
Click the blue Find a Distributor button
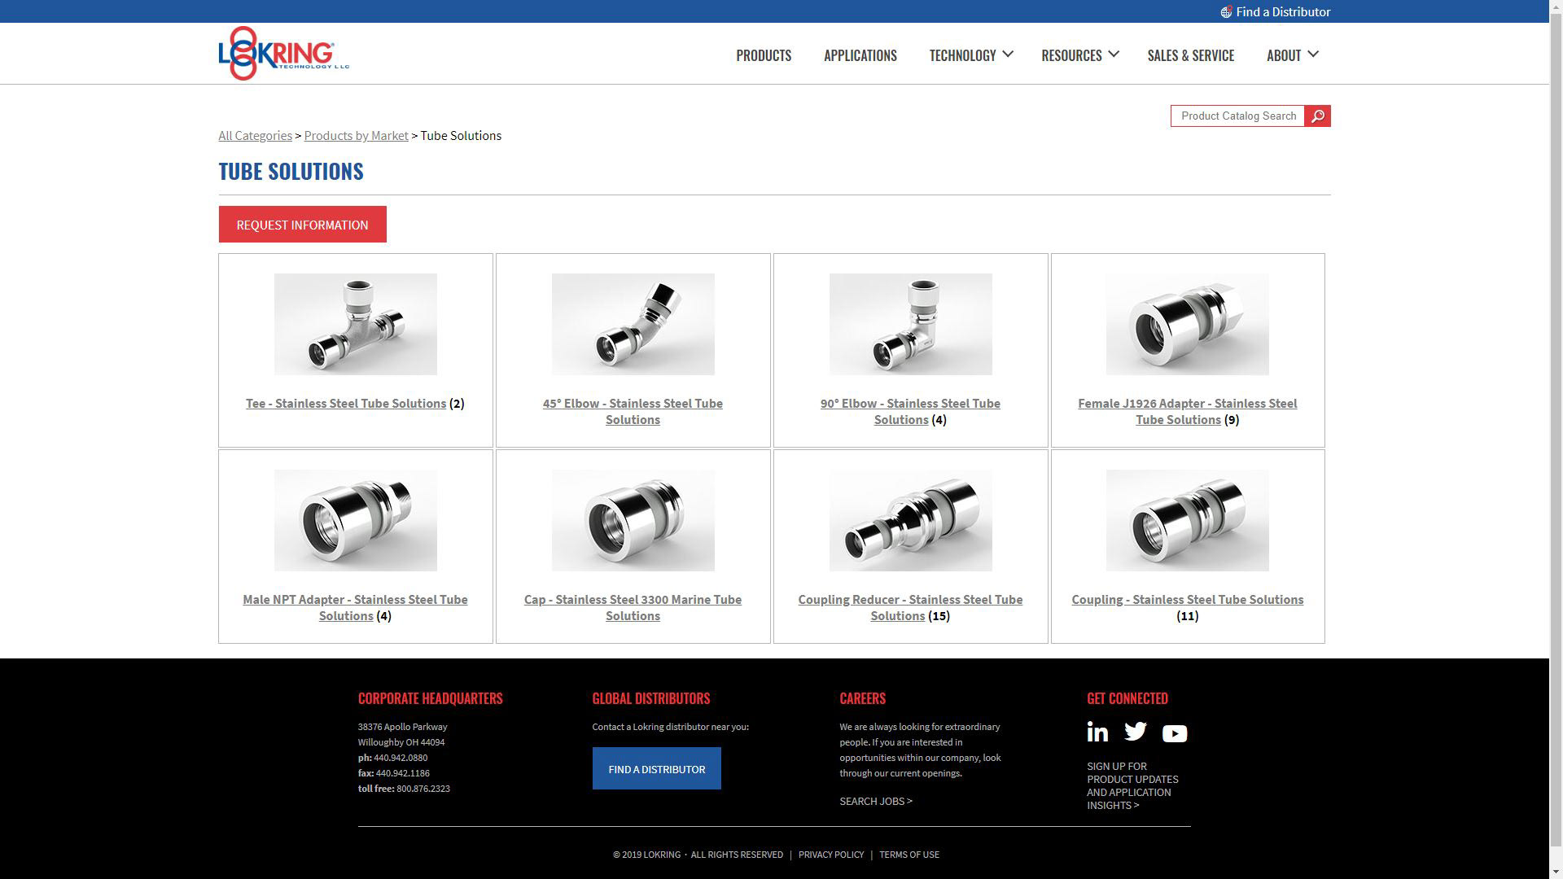(656, 769)
